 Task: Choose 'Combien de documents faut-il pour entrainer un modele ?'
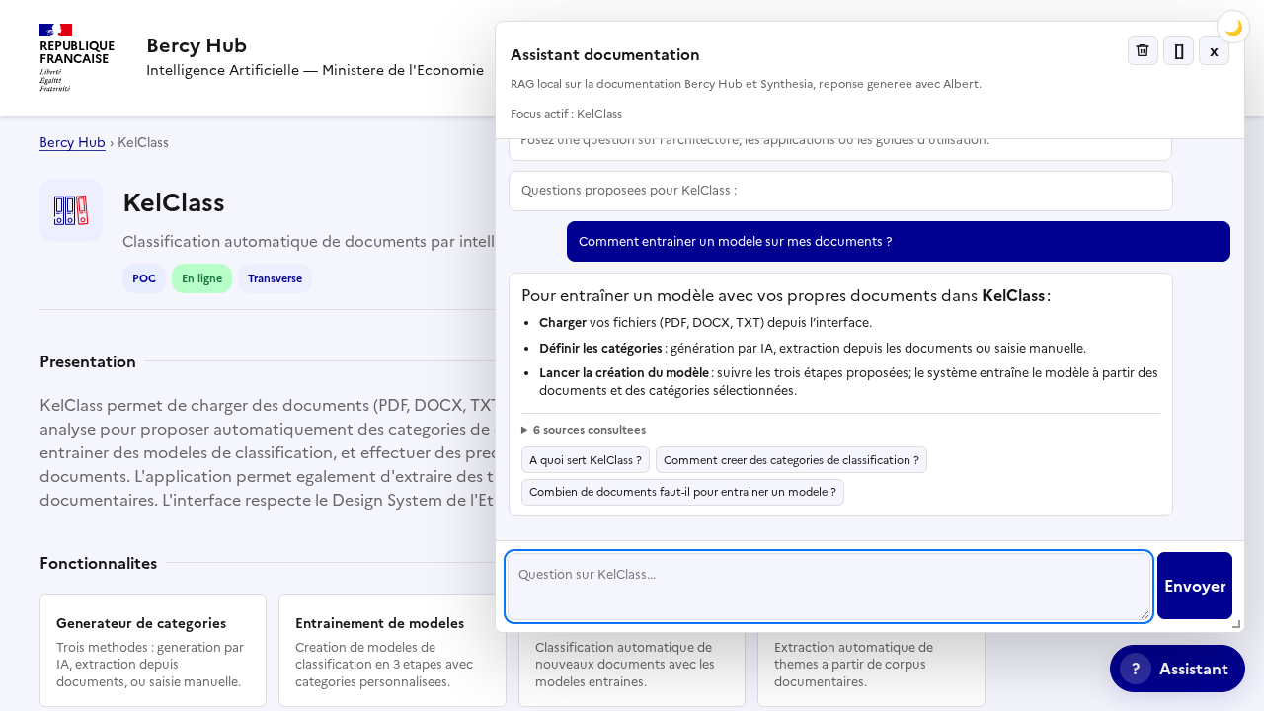coord(682,492)
